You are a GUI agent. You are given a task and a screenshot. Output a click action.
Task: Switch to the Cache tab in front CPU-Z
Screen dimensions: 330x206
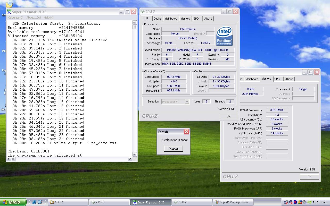[157, 19]
